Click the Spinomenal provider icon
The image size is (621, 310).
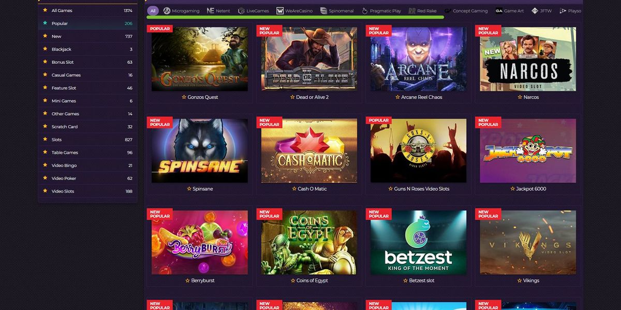point(324,11)
